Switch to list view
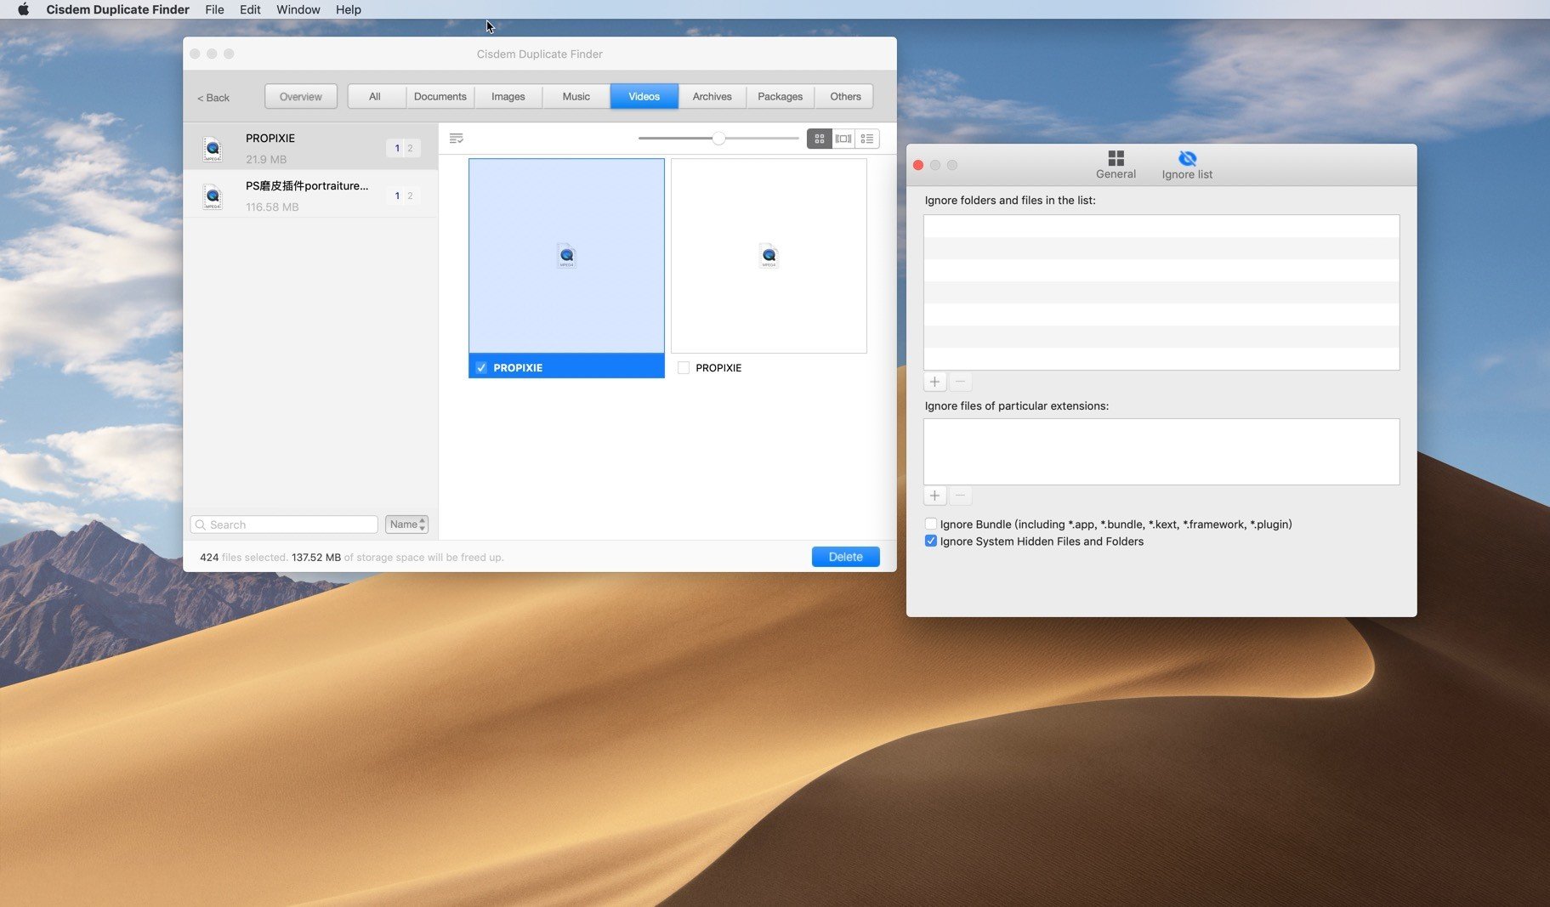The height and width of the screenshot is (907, 1550). (x=867, y=139)
